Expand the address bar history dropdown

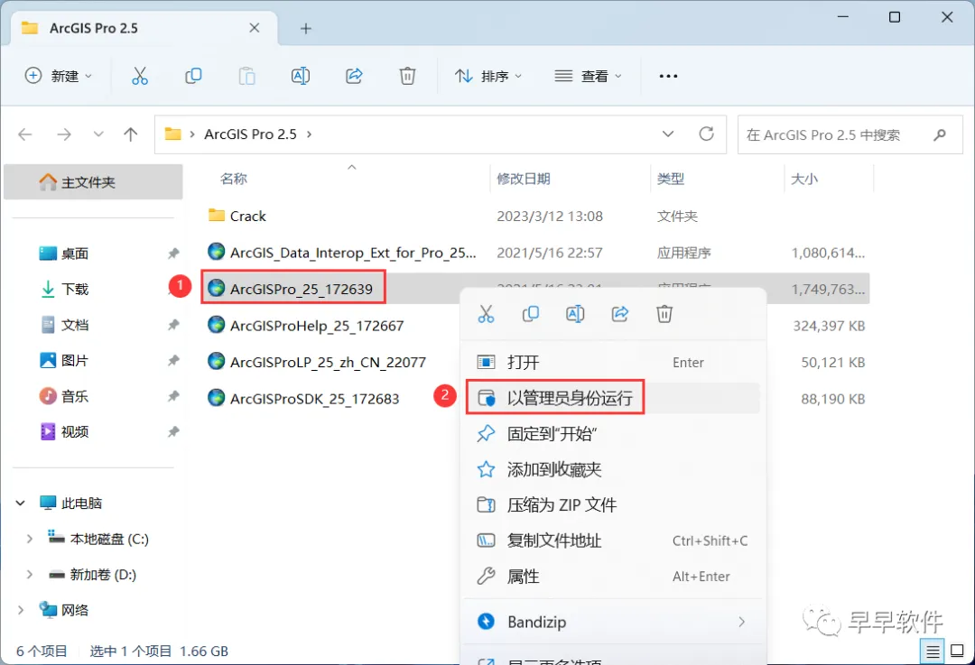click(668, 134)
